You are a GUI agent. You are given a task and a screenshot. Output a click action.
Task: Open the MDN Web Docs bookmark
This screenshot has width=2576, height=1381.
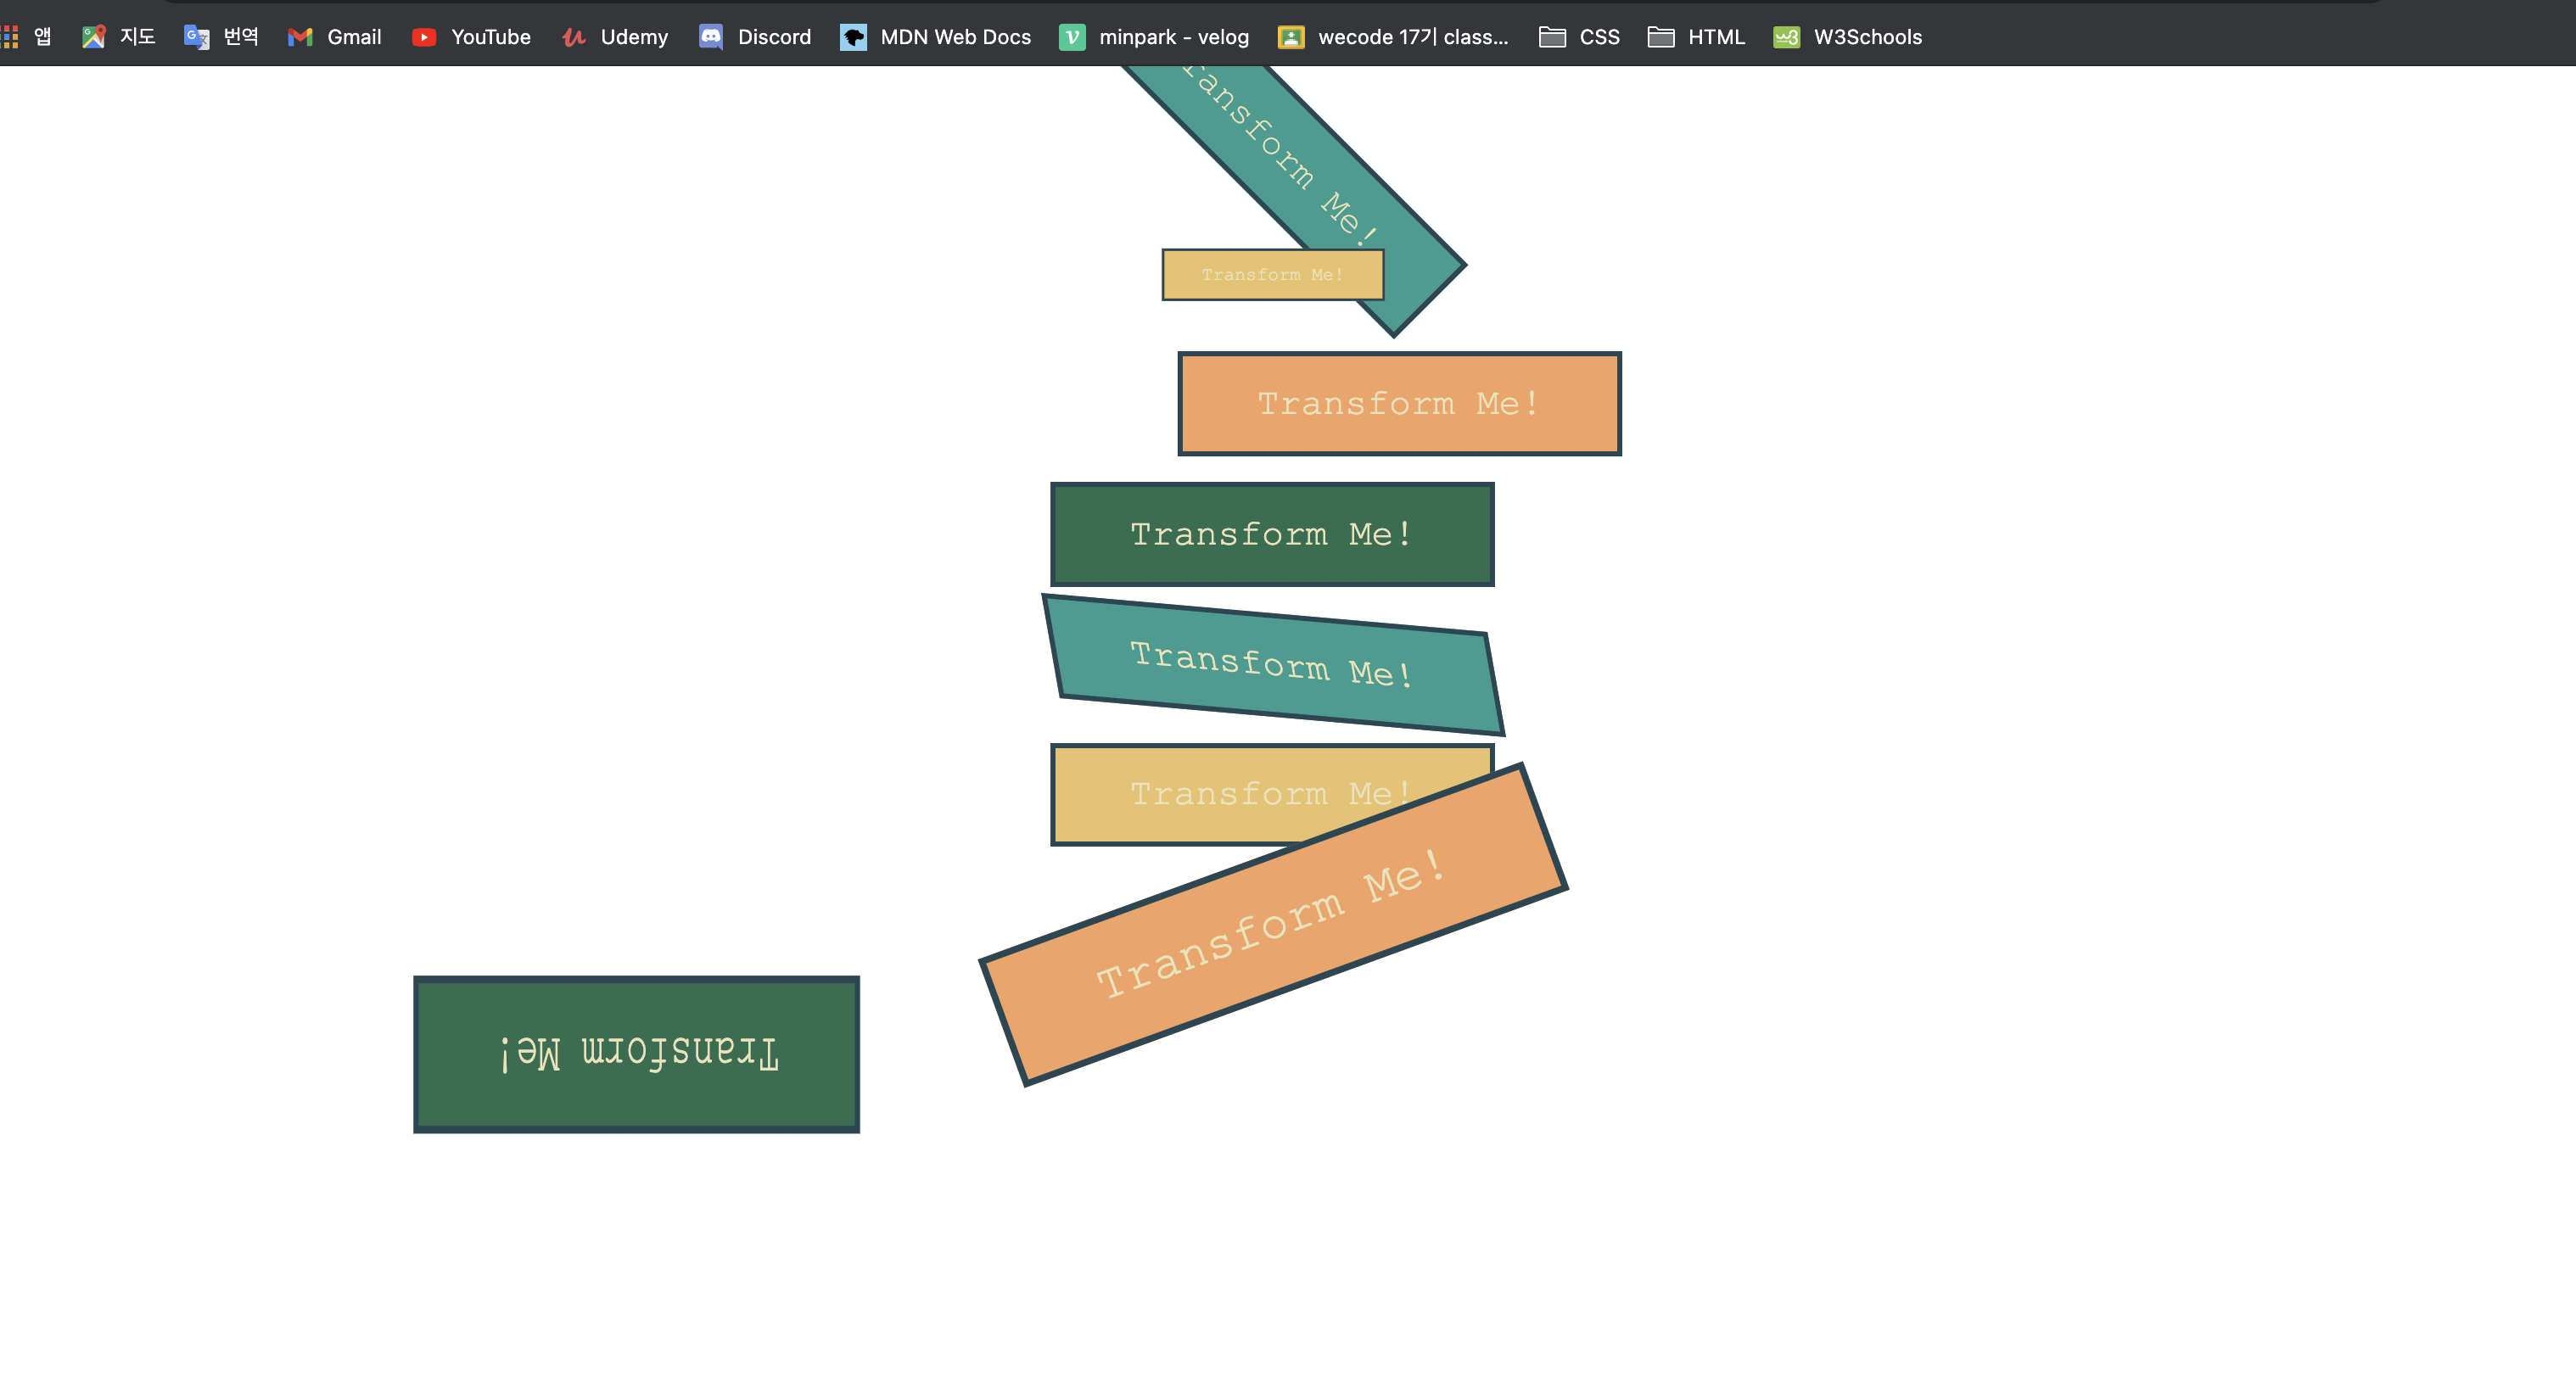935,37
